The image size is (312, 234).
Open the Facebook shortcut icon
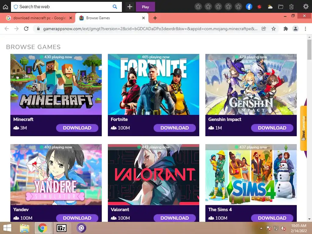pos(249,7)
